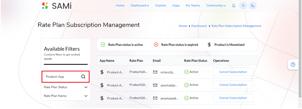
Task: Click the Operations column header
Action: [x=221, y=61]
